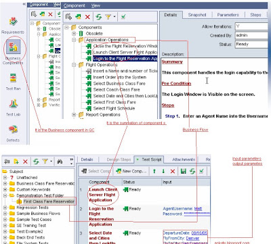The width and height of the screenshot is (271, 244).
Task: Click New Folder icon in front Component window
Action: click(68, 17)
